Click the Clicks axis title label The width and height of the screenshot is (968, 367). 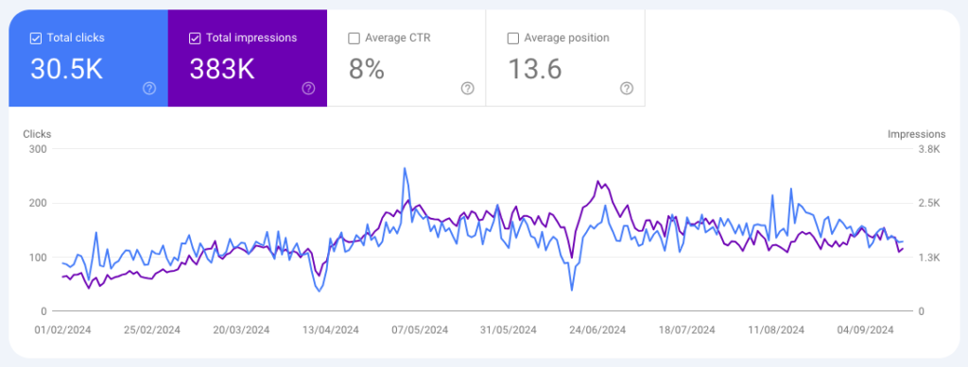pyautogui.click(x=37, y=134)
